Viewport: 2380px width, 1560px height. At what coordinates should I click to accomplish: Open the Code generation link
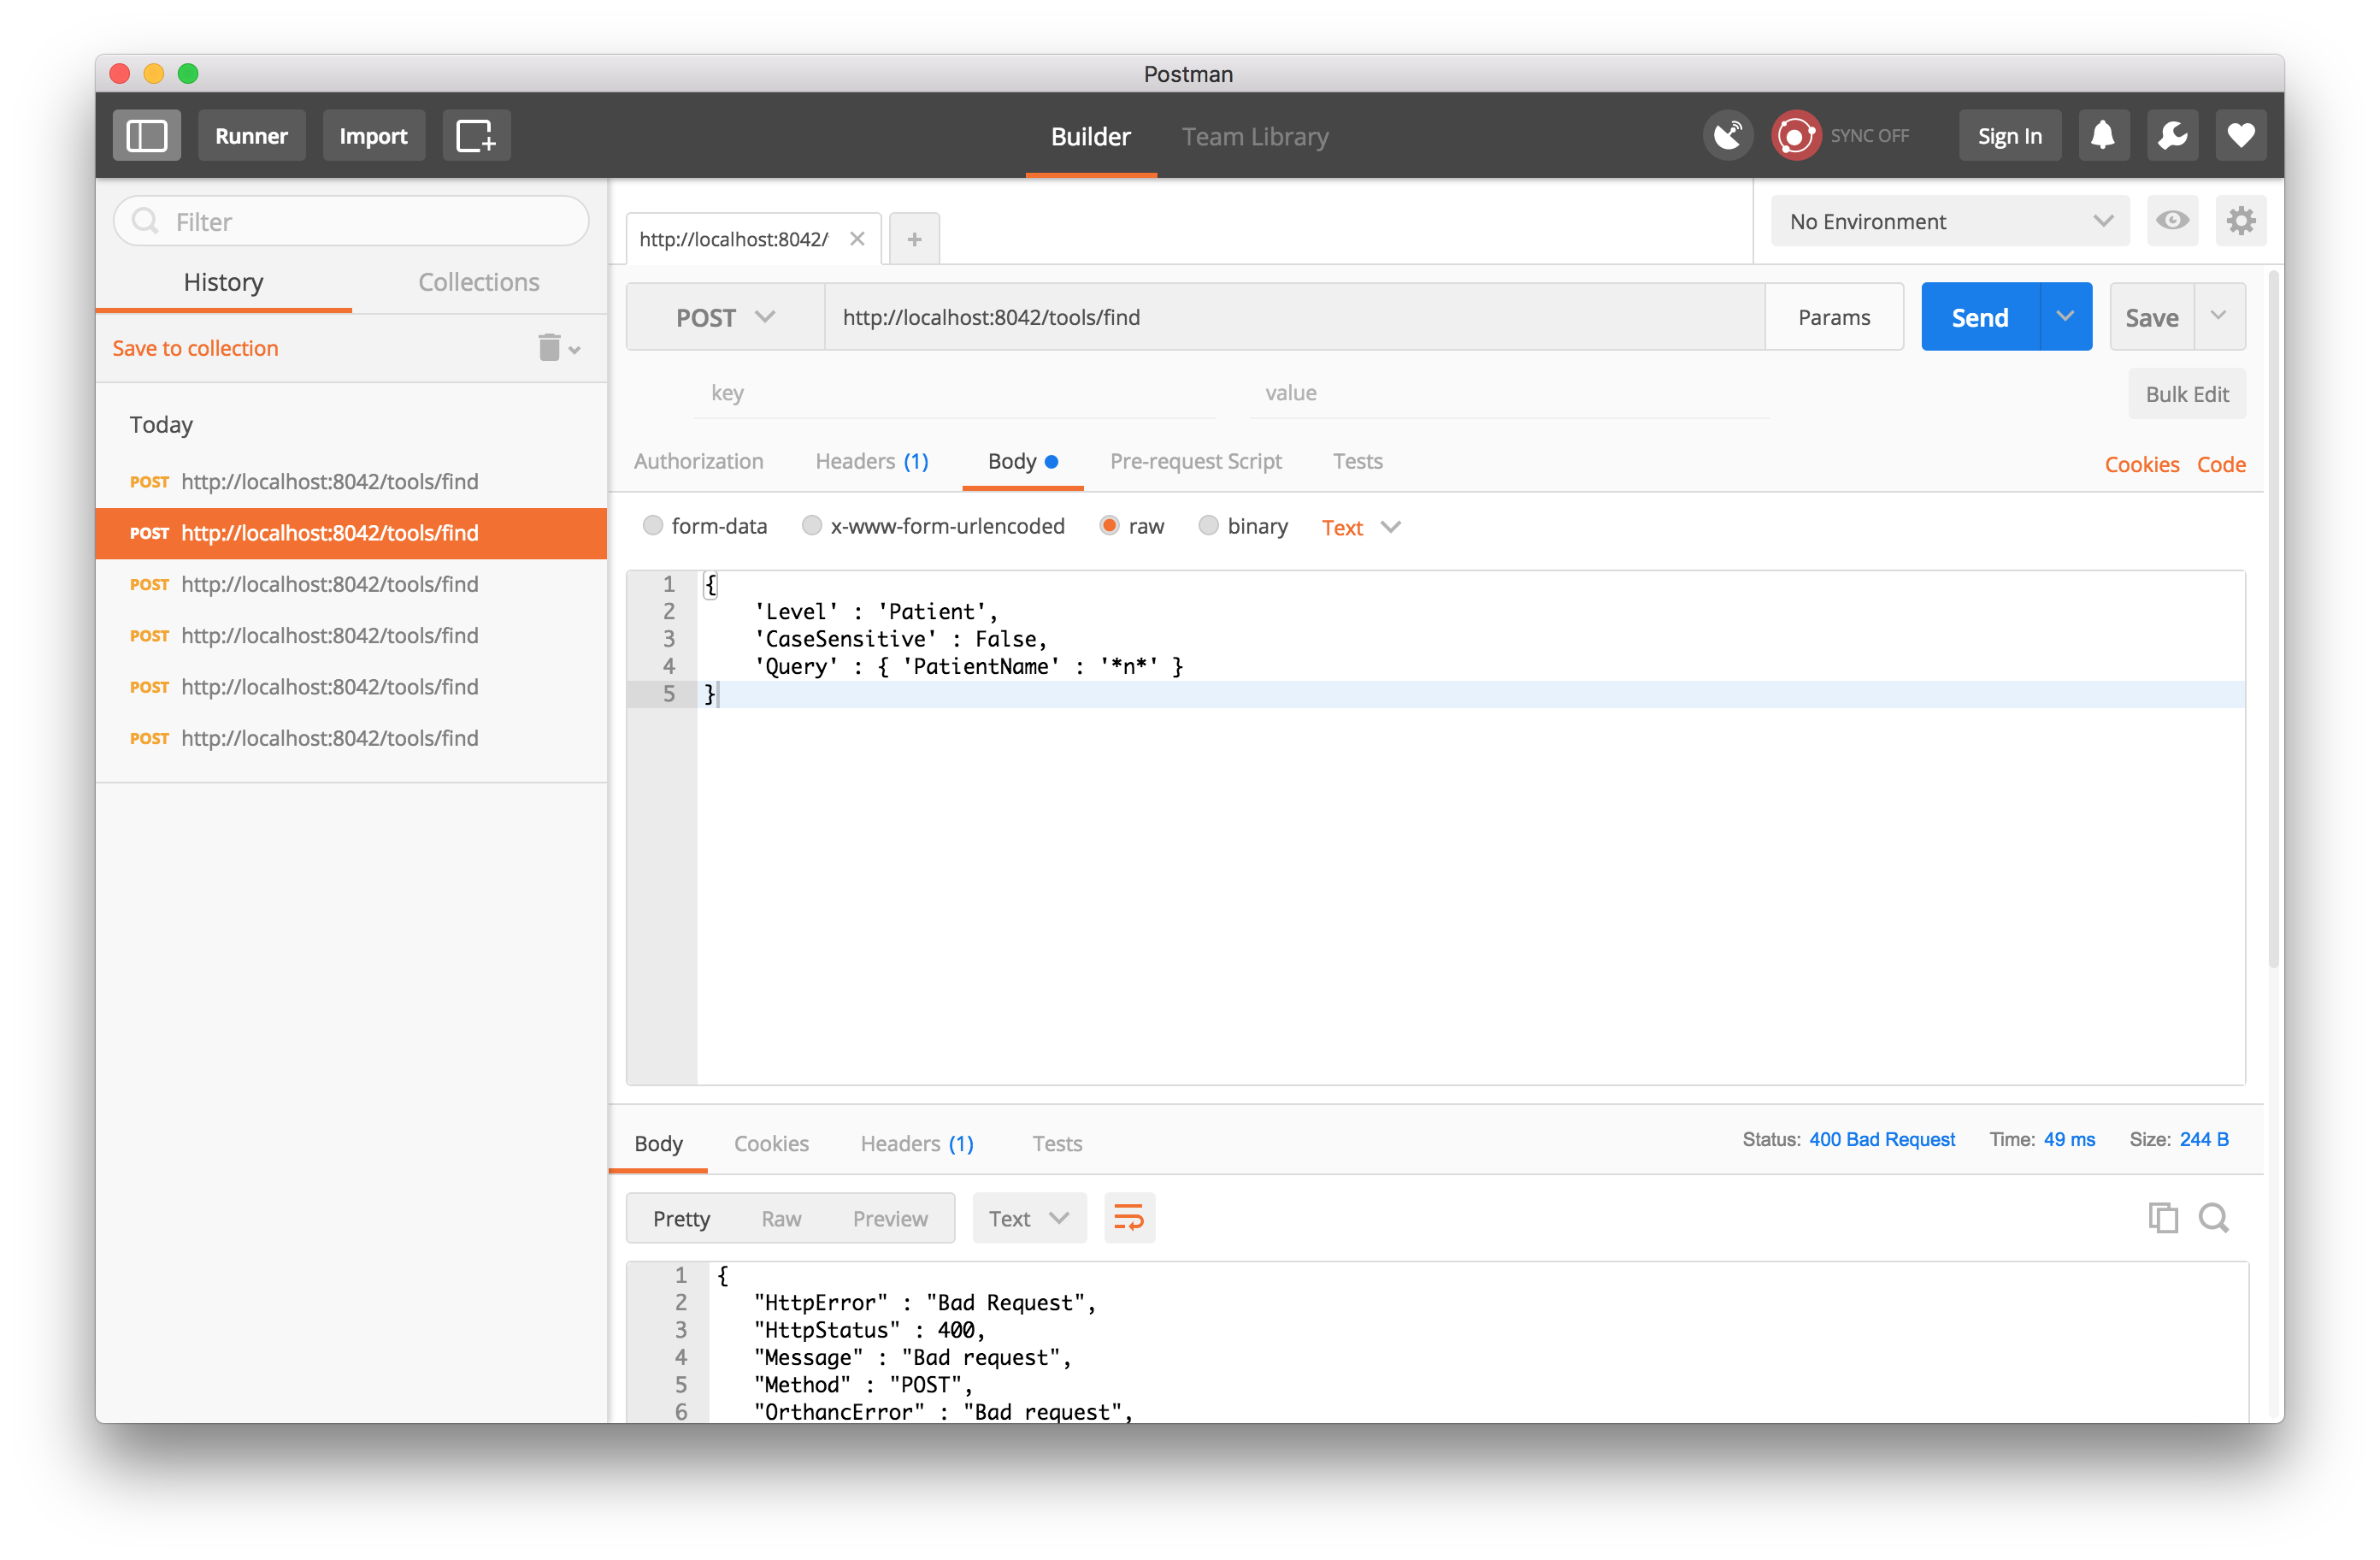(2221, 464)
